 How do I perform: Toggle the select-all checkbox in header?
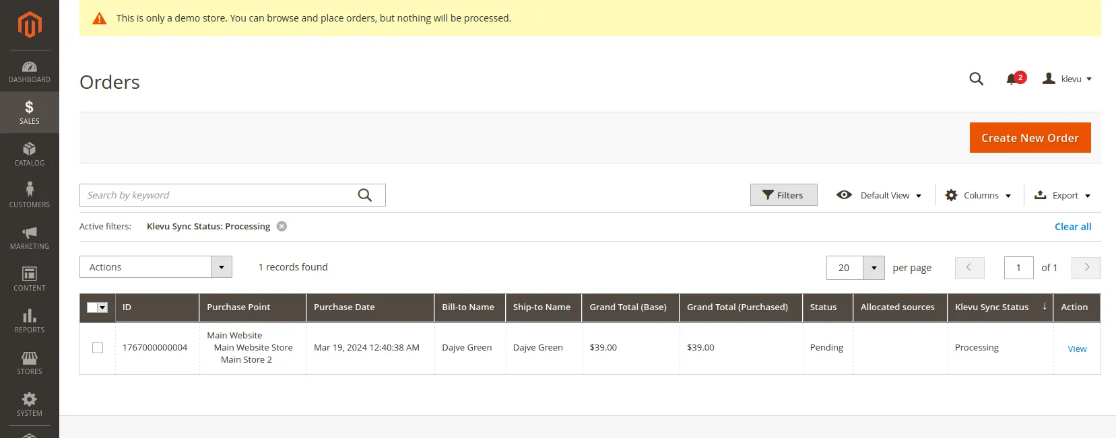tap(92, 307)
